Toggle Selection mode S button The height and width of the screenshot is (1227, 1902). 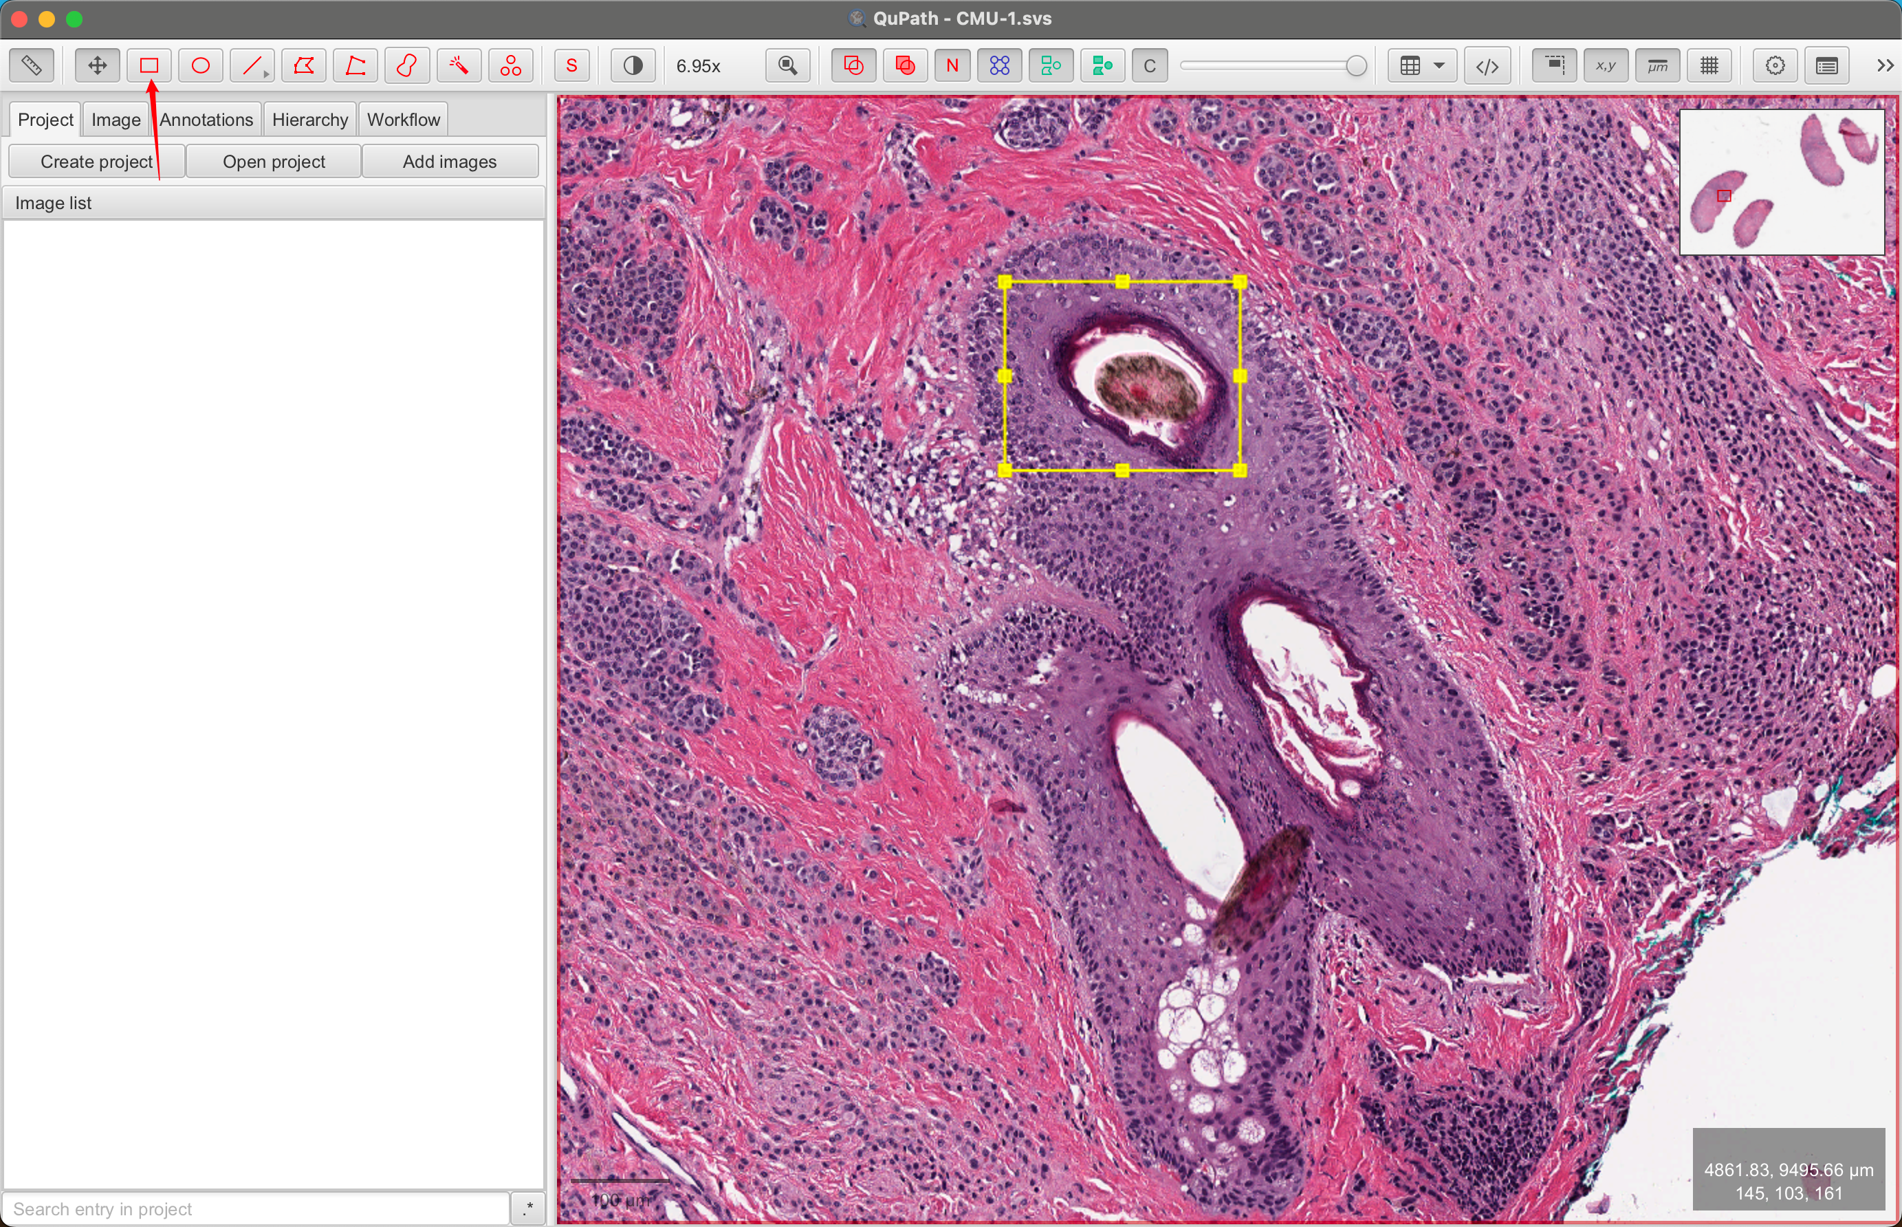(x=572, y=65)
